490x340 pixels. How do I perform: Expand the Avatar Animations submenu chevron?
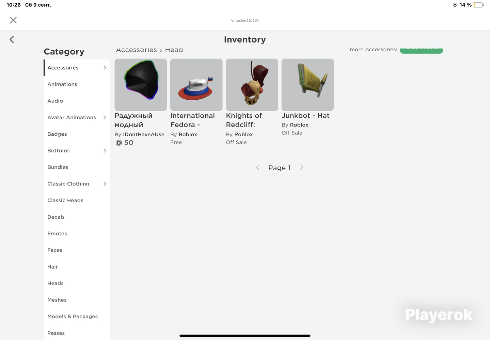105,118
